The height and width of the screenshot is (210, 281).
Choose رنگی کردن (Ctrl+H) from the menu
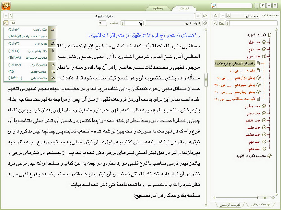tap(30, 30)
